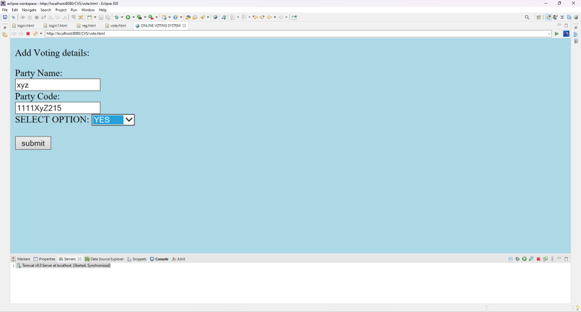
Task: Open the Open Perspective button
Action: point(539,17)
